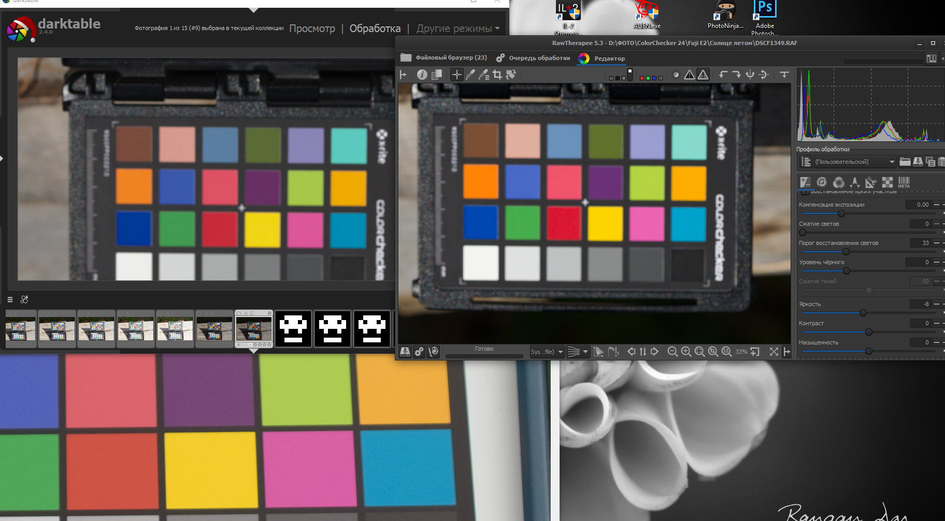The width and height of the screenshot is (945, 521).
Task: Go to next image arrow
Action: click(654, 352)
